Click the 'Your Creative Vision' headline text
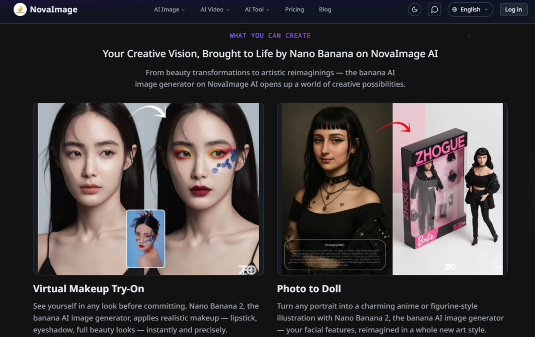 click(x=270, y=54)
